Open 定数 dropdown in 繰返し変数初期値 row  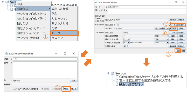click(x=167, y=36)
